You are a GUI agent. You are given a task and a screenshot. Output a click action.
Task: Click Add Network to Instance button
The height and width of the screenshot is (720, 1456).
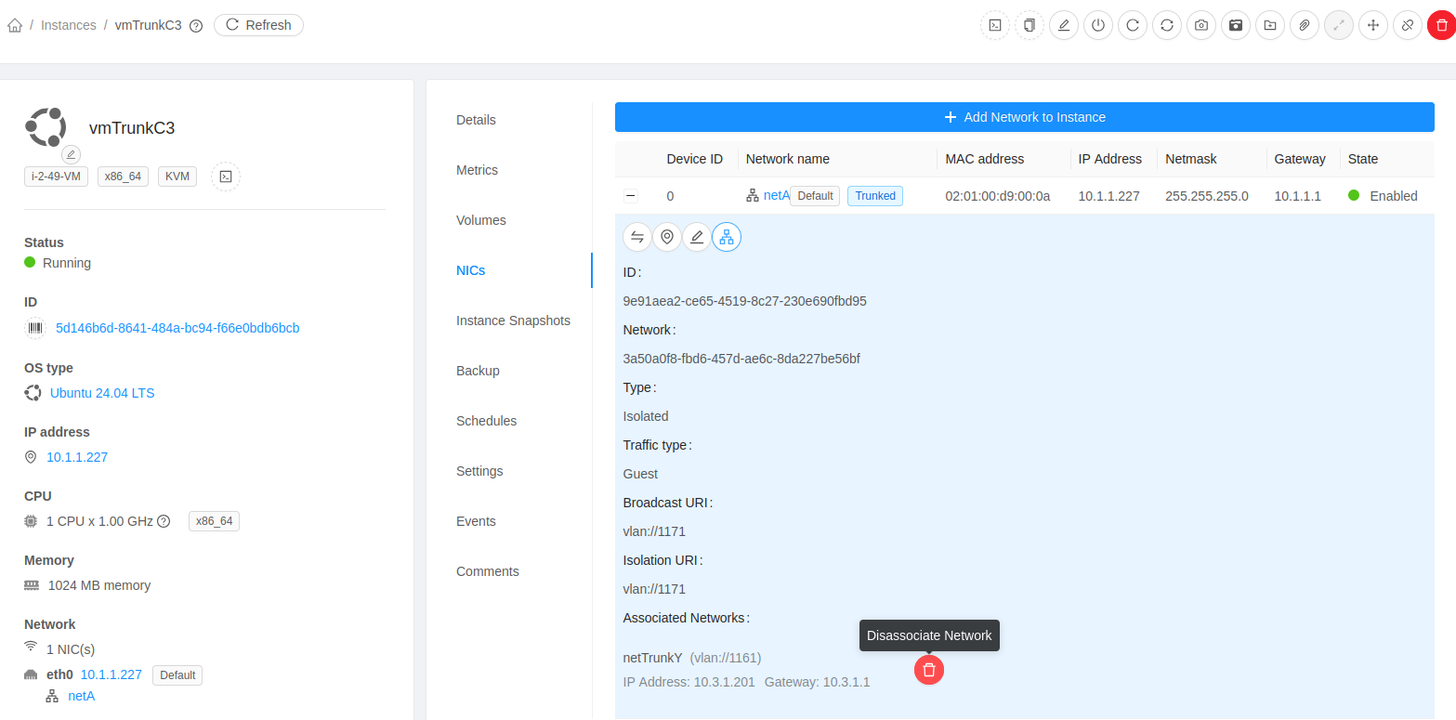pos(1025,117)
